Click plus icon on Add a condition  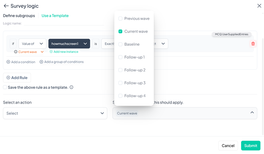8,62
